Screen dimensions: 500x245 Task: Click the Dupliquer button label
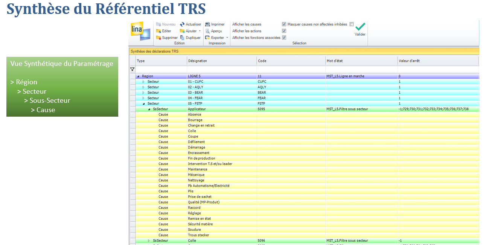coord(193,38)
